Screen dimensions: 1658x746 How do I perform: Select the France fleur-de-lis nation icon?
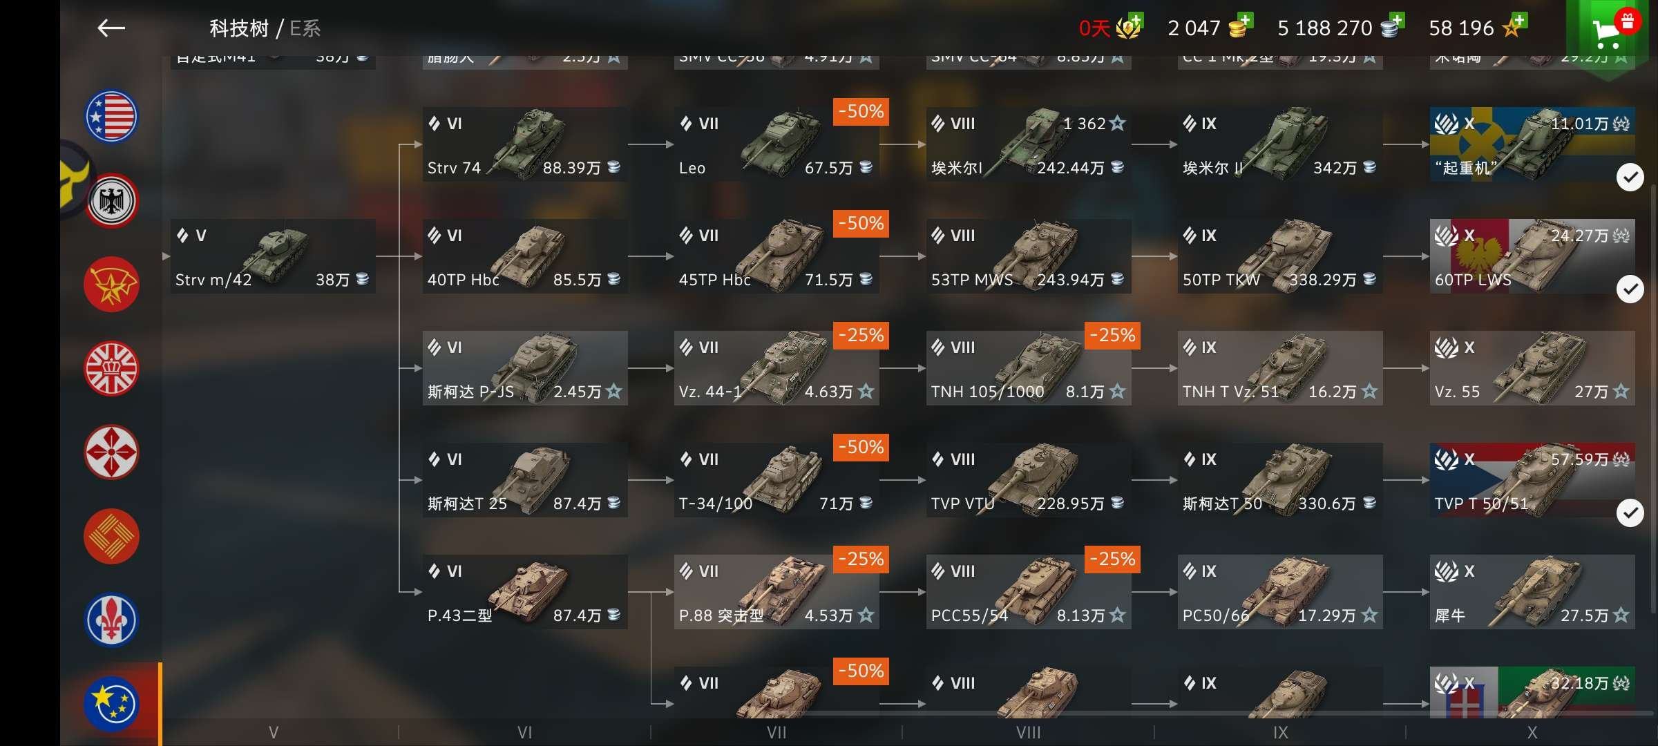[111, 620]
